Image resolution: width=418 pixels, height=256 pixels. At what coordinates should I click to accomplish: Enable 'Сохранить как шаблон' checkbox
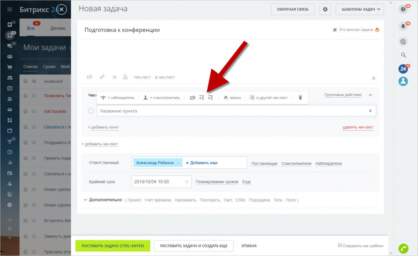point(340,245)
